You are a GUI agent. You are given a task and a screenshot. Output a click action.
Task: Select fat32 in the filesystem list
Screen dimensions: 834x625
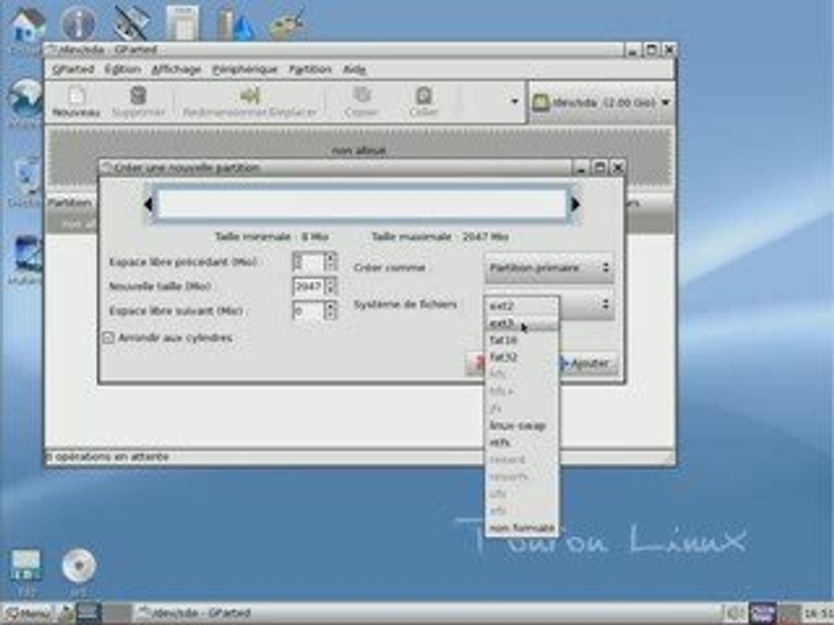522,357
